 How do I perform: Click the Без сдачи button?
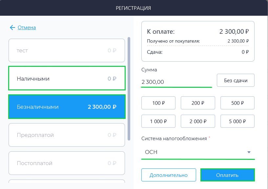[236, 80]
